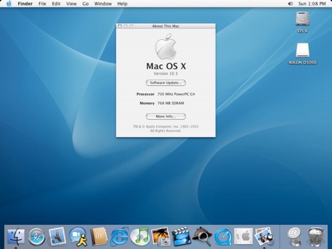Open iTunes from the Dock
The image size is (332, 249).
(140, 237)
